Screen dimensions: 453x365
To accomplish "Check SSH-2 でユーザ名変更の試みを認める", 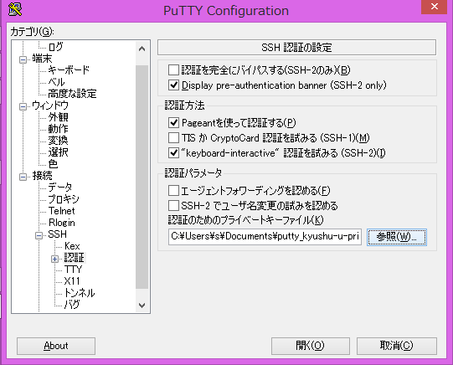I will point(173,206).
